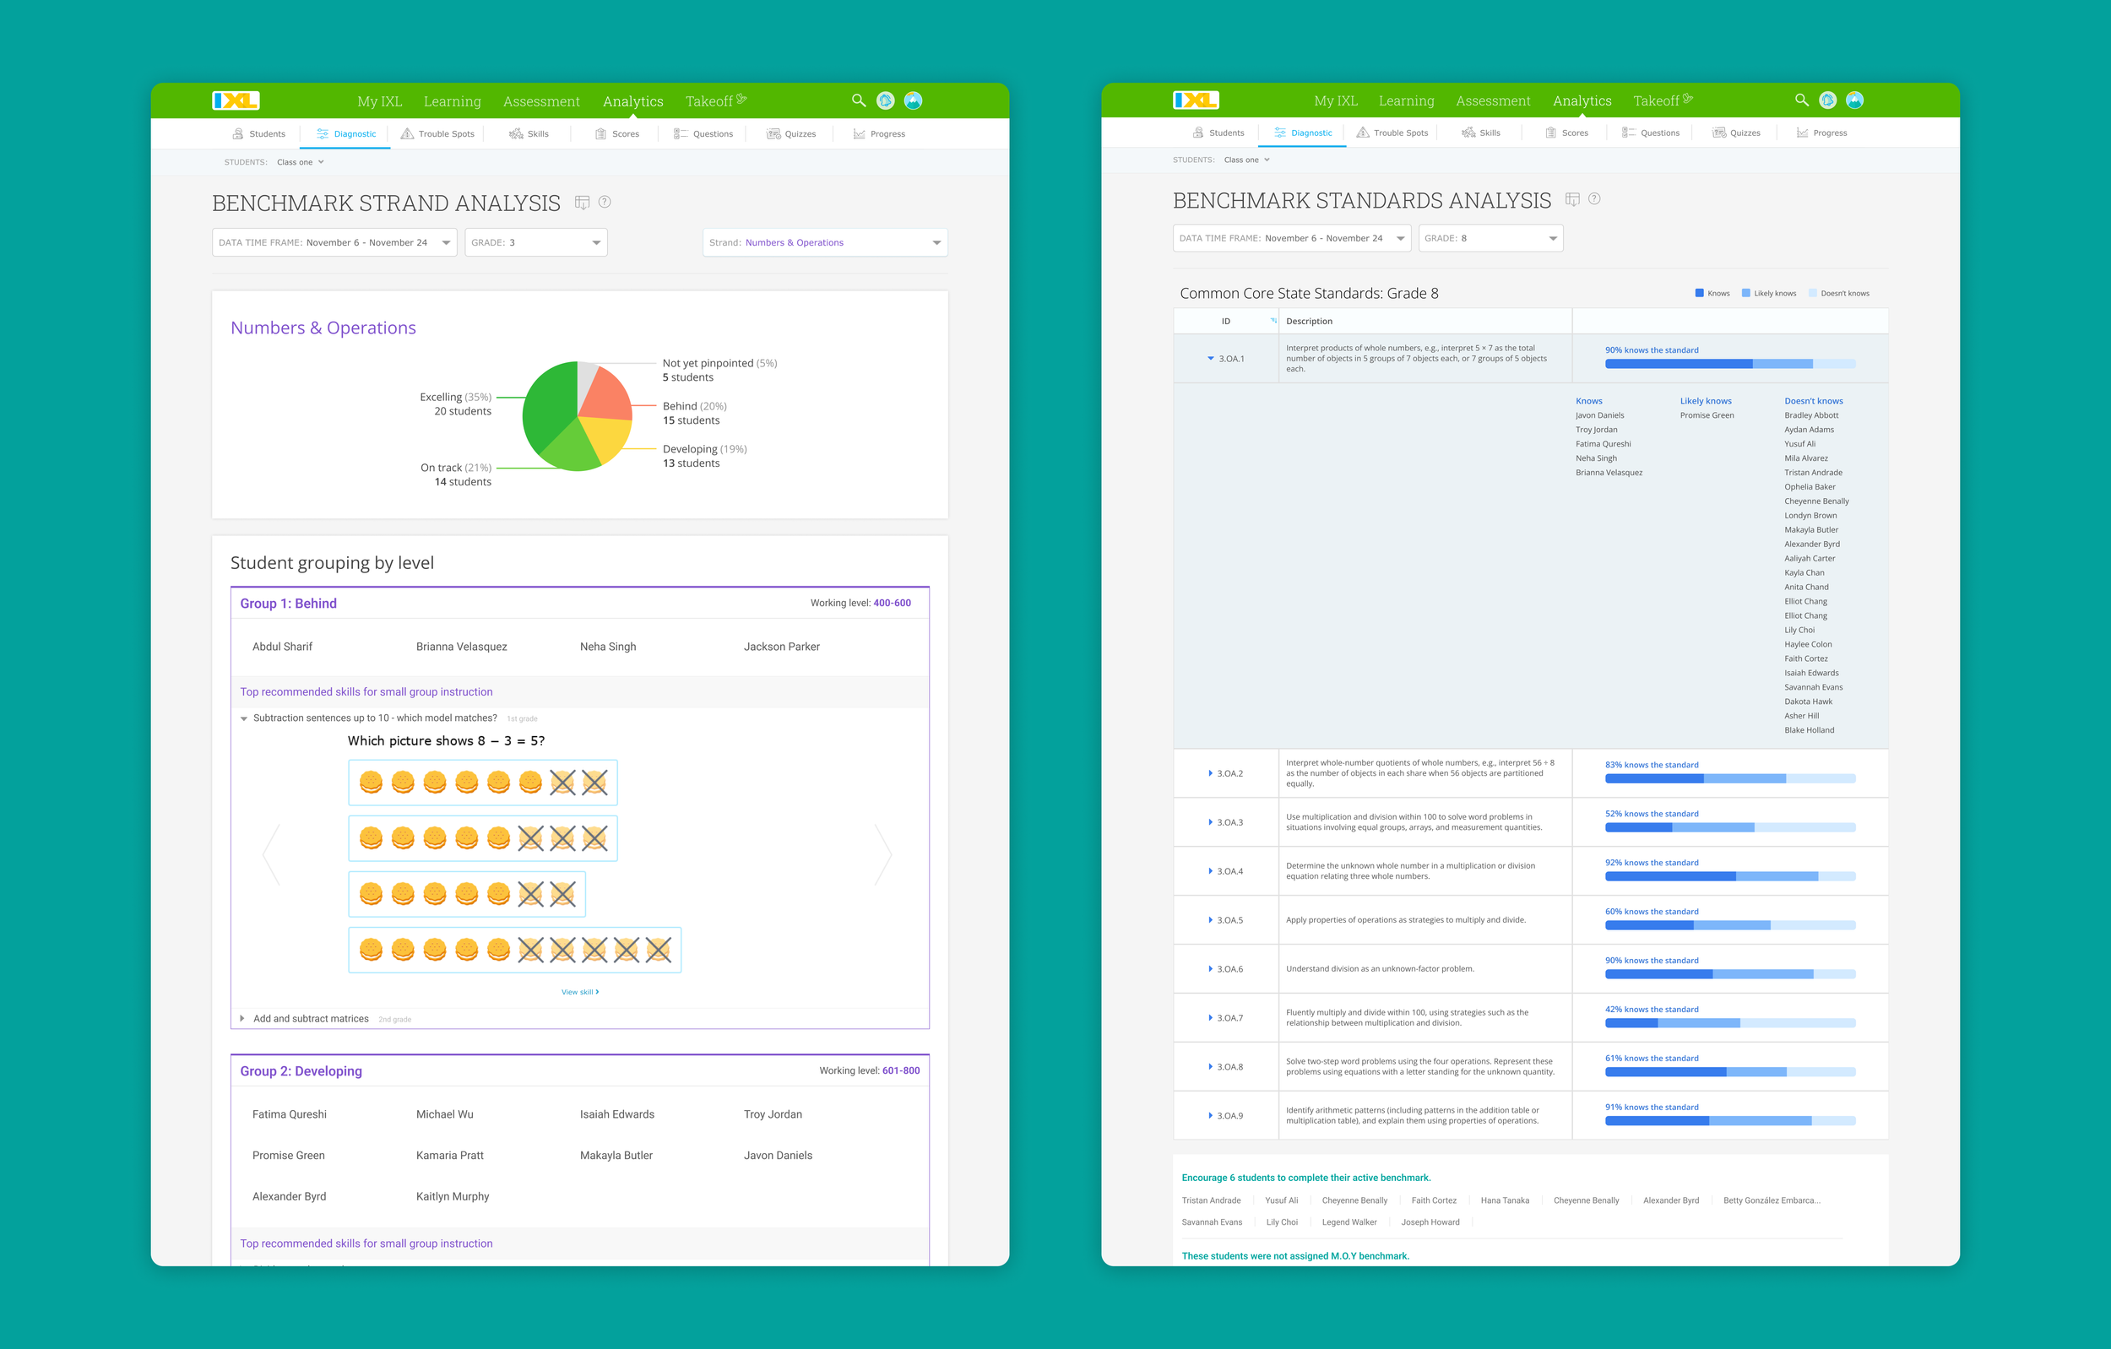Open the Strand Numbers & Operations dropdown

[x=824, y=243]
